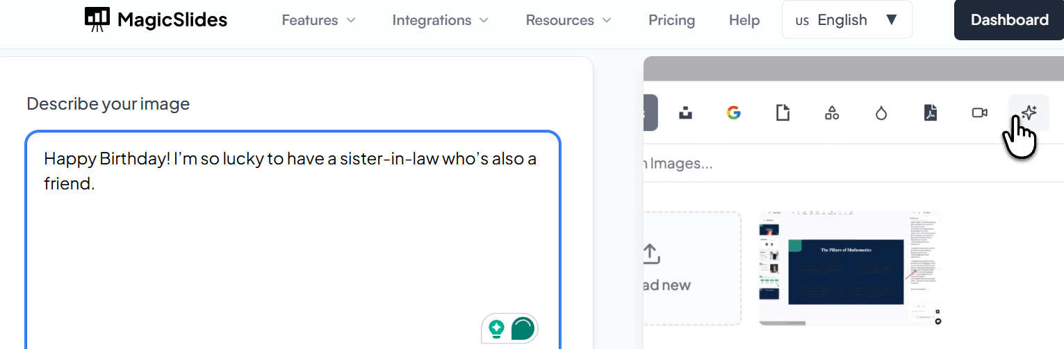
Task: Open the blank document file icon
Action: pyautogui.click(x=783, y=113)
